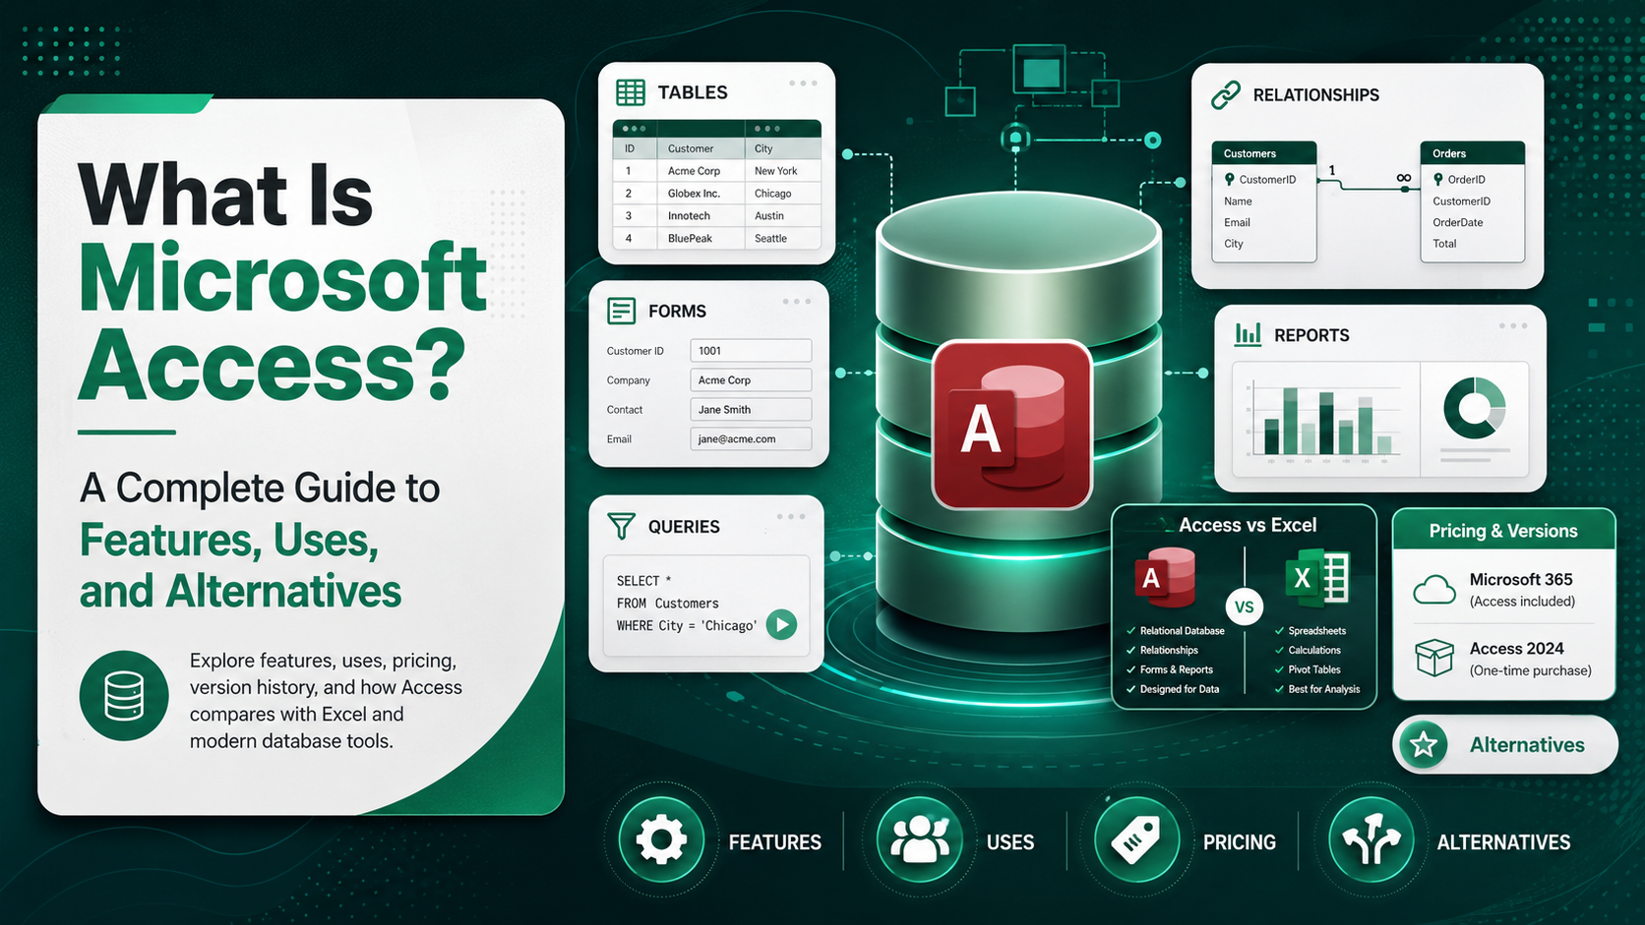Click the bar chart in Reports
Viewport: 1645px width, 925px height.
coord(1325,420)
